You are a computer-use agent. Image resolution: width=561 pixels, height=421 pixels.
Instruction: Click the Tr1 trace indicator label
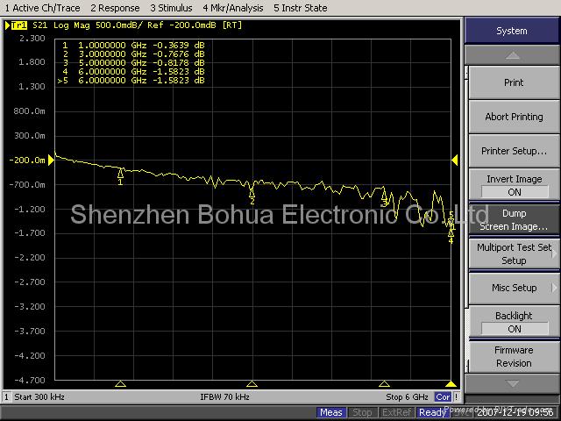(x=18, y=25)
